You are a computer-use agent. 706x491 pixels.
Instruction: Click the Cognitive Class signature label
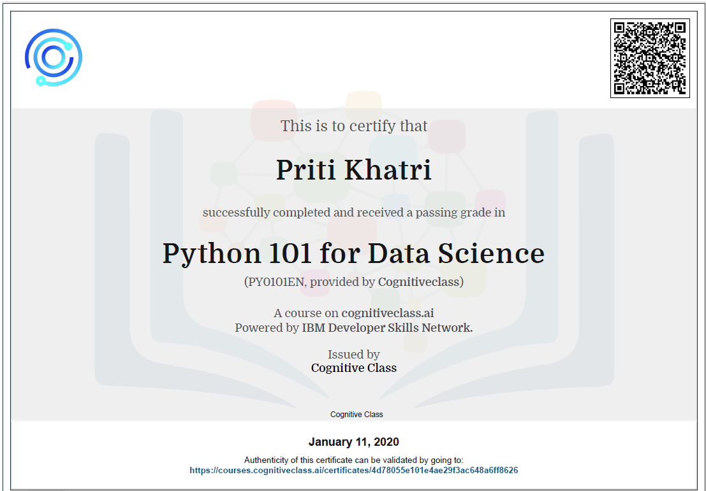(355, 414)
